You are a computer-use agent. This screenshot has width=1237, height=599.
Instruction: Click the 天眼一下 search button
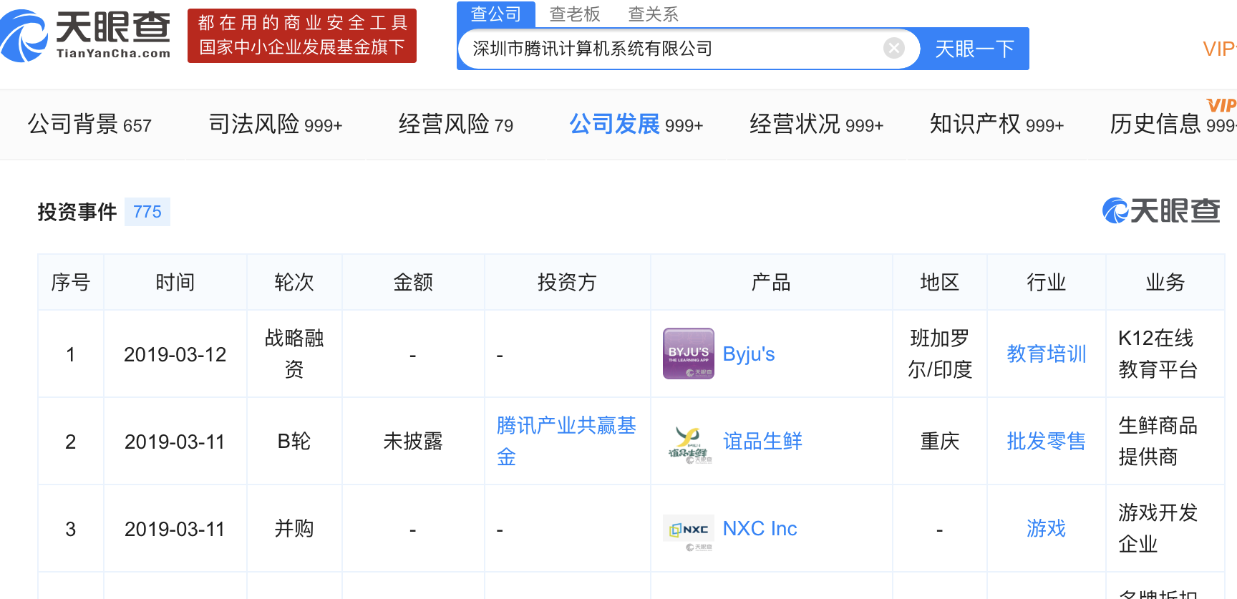click(x=974, y=49)
